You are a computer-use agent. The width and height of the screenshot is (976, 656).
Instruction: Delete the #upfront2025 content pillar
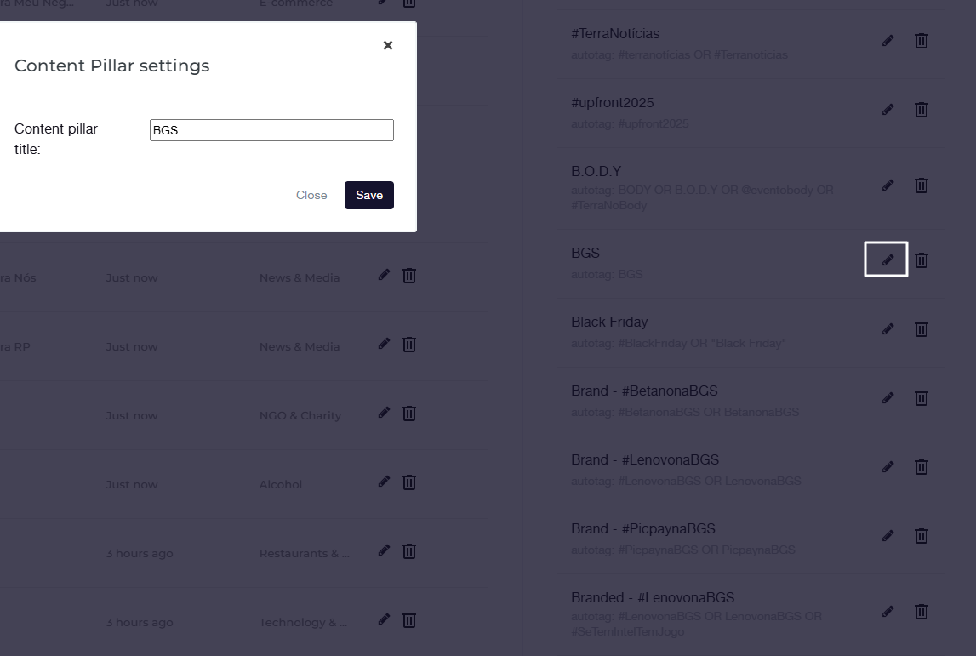(x=921, y=110)
